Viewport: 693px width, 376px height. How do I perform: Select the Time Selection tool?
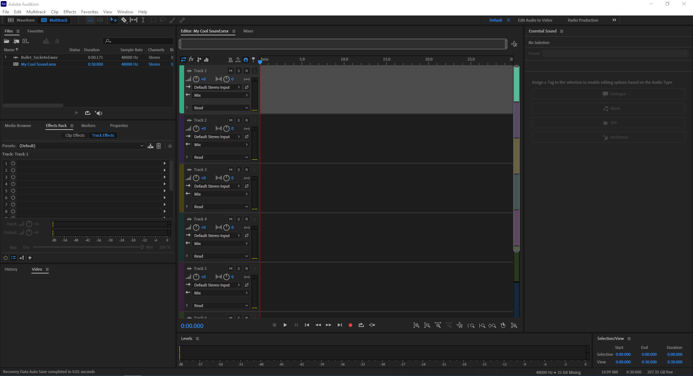point(143,20)
